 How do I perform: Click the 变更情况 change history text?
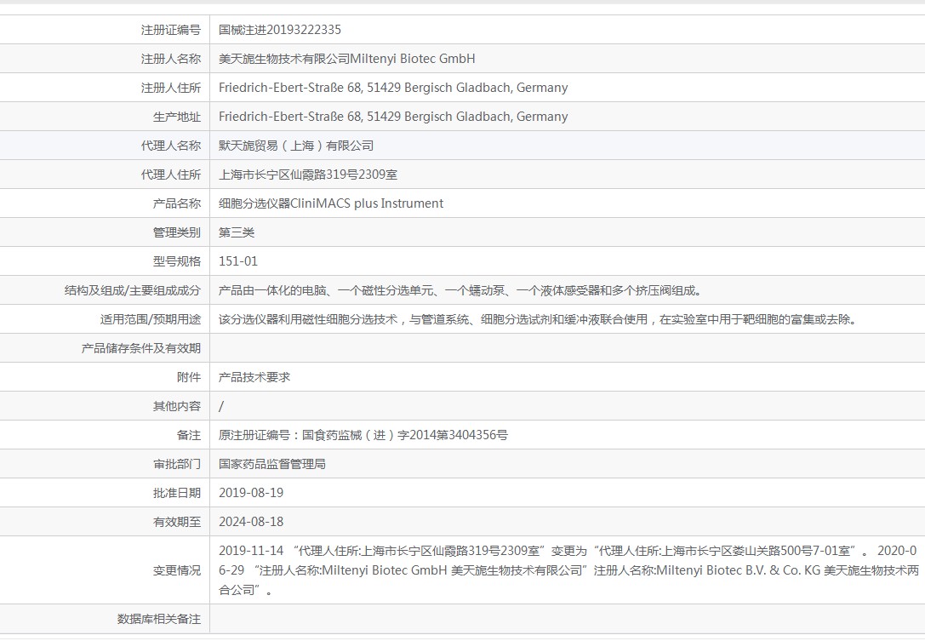click(x=568, y=569)
